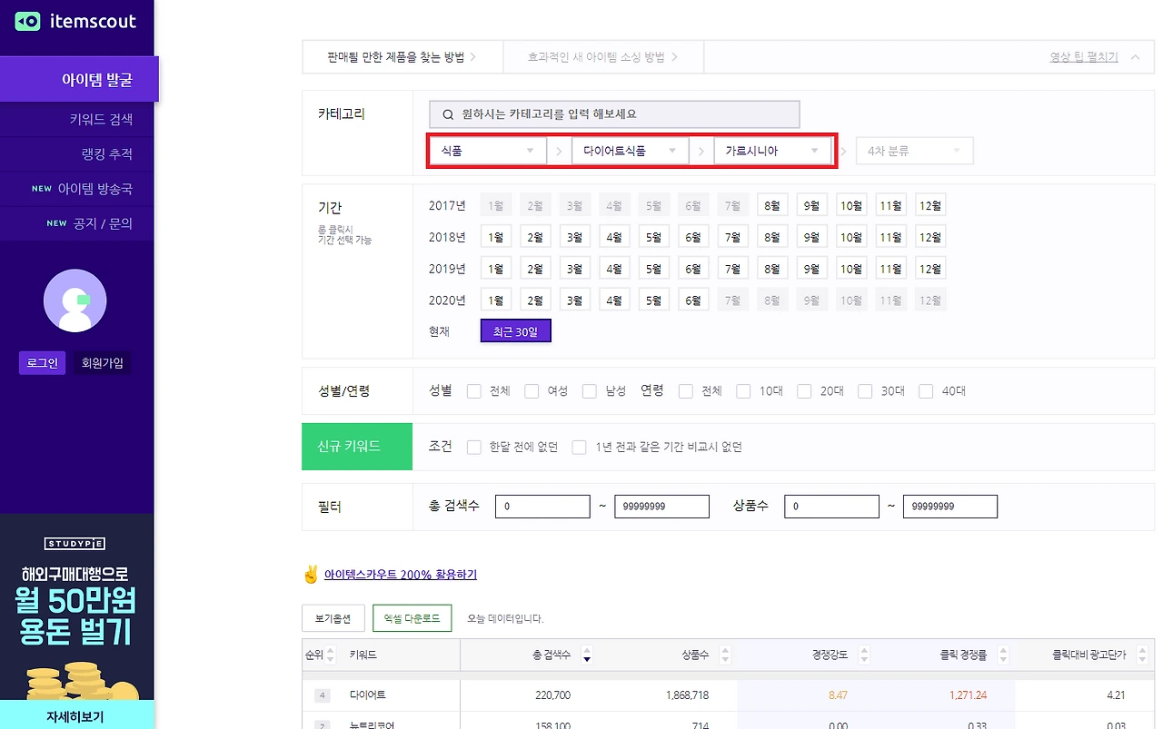Click the 클릭 경쟁률 sort icon
Viewport: 1163px width, 729px height.
pos(1002,653)
